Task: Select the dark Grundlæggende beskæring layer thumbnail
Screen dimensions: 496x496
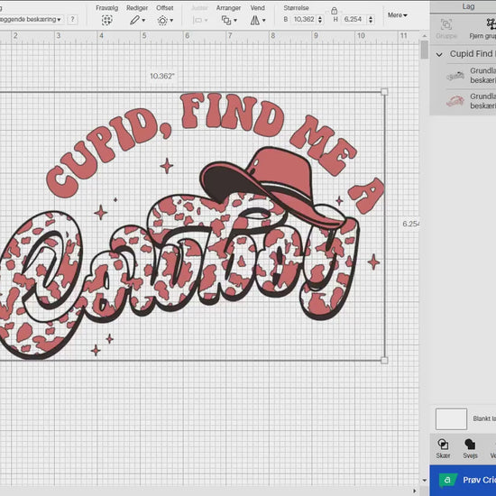Action: 455,76
